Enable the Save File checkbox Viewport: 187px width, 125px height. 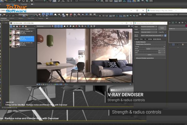[x=159, y=32]
